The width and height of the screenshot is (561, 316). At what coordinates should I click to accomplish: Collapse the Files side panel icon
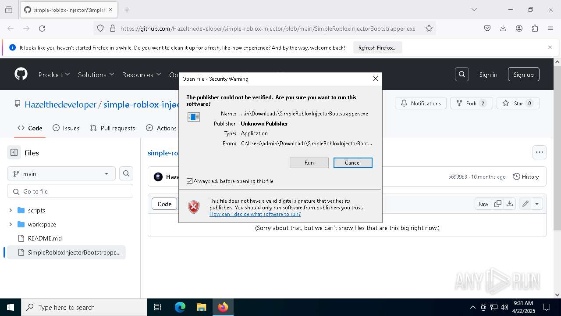click(x=14, y=153)
